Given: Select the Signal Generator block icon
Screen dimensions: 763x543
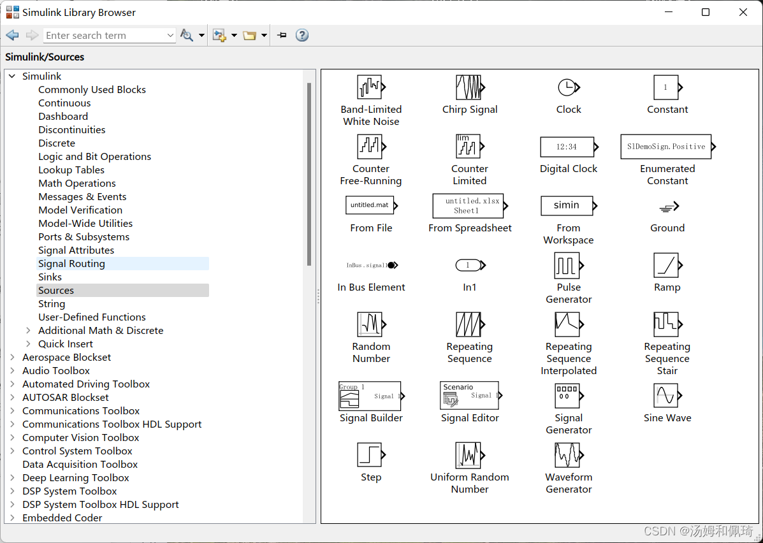Looking at the screenshot, I should pyautogui.click(x=569, y=396).
